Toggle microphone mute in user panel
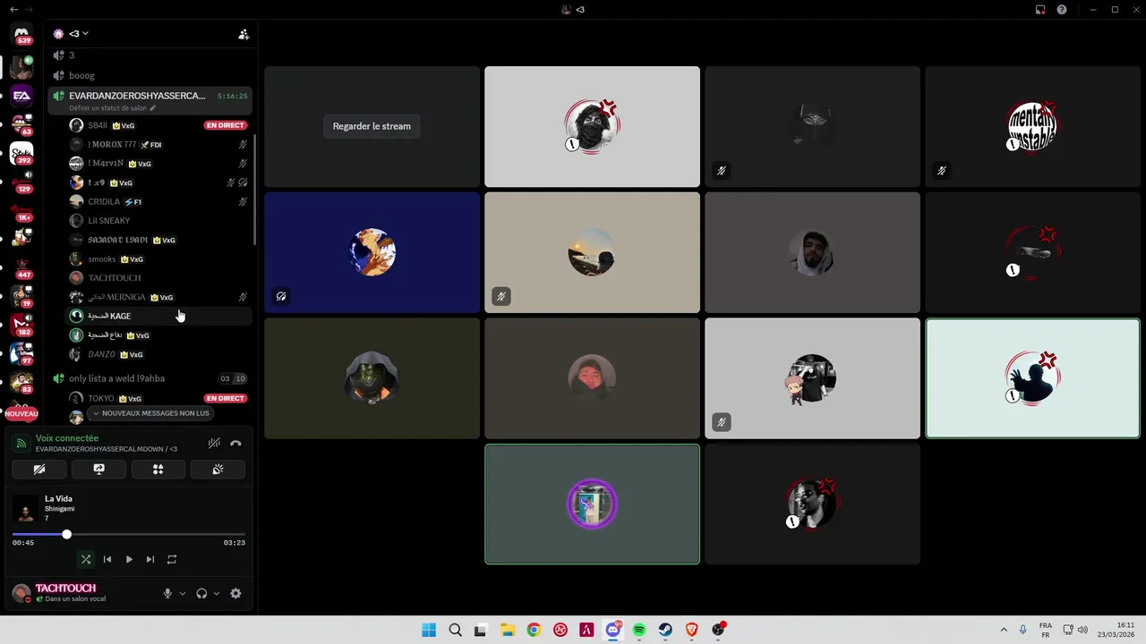 click(x=167, y=593)
